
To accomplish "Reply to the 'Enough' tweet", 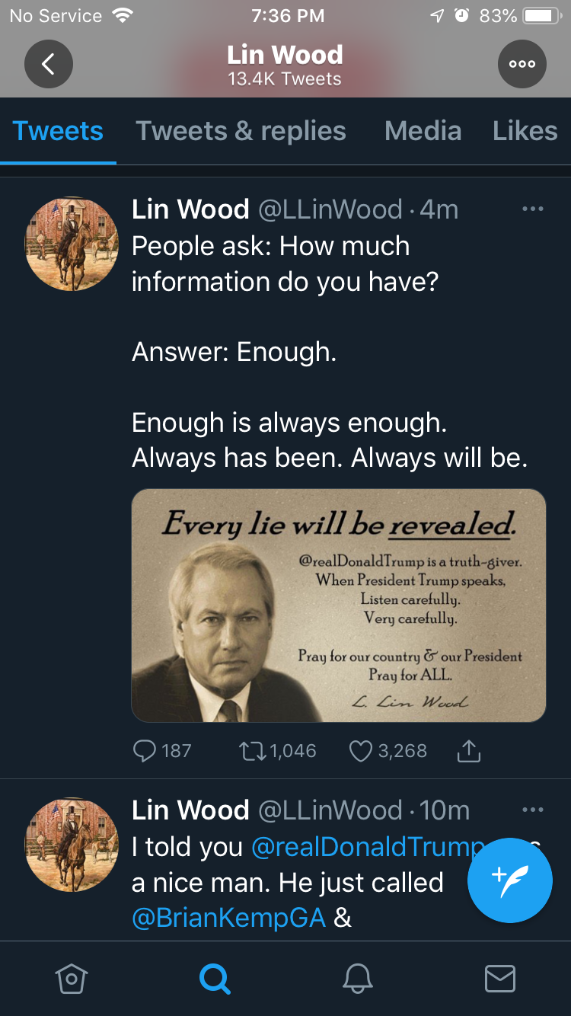I will [145, 751].
